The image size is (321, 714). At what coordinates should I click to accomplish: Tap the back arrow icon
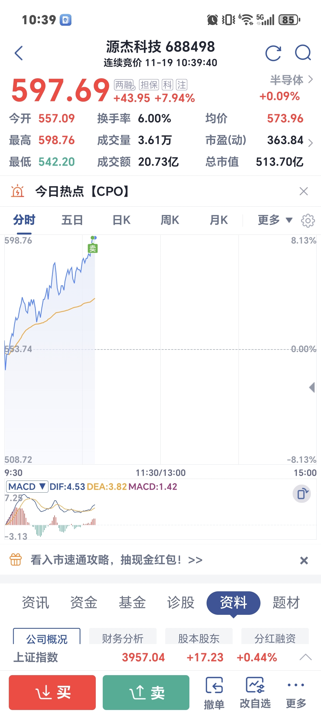tap(19, 53)
